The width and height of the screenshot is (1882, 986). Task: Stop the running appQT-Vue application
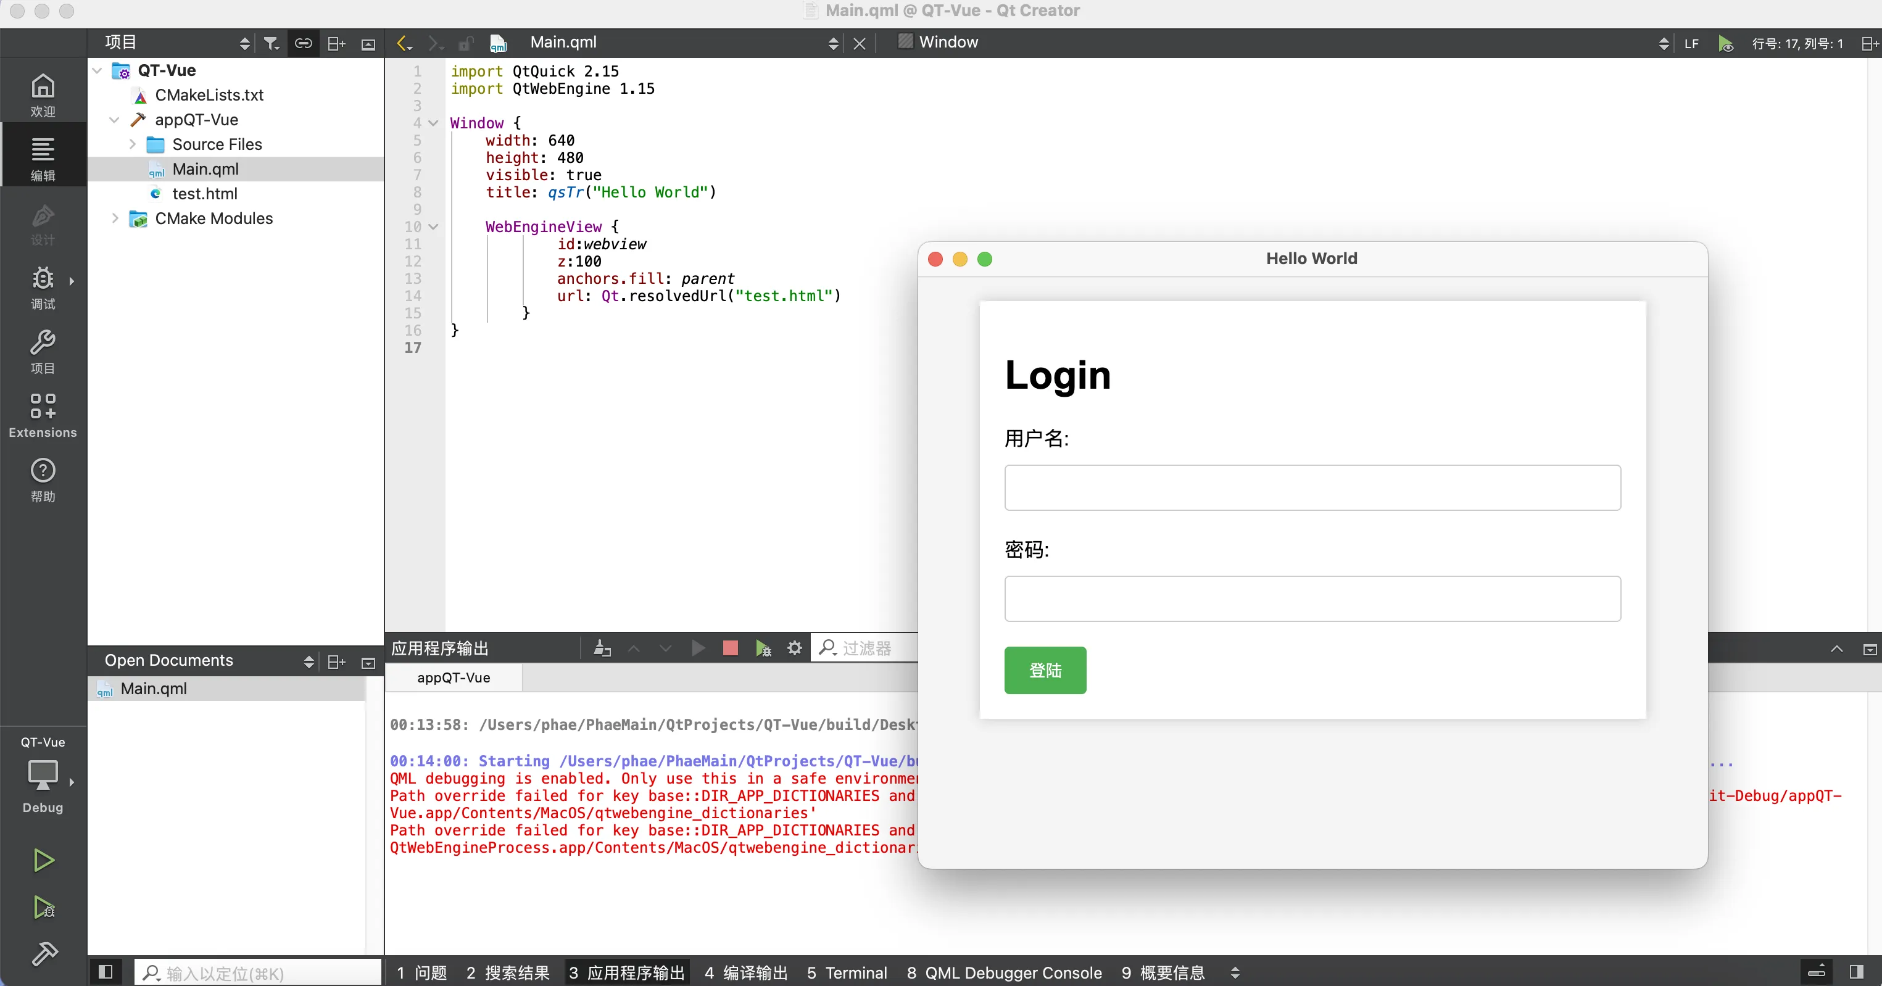coord(730,648)
